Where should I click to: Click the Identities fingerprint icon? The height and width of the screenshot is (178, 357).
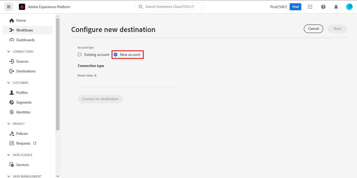click(12, 112)
